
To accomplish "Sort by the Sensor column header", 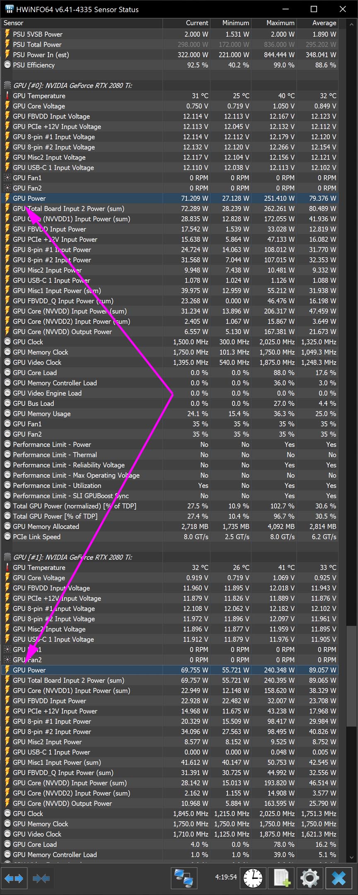I will click(82, 23).
